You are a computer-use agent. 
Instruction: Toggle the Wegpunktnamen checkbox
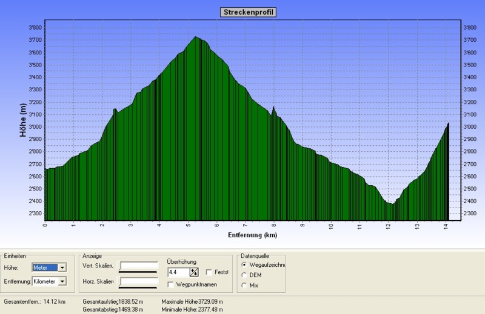[x=171, y=284]
